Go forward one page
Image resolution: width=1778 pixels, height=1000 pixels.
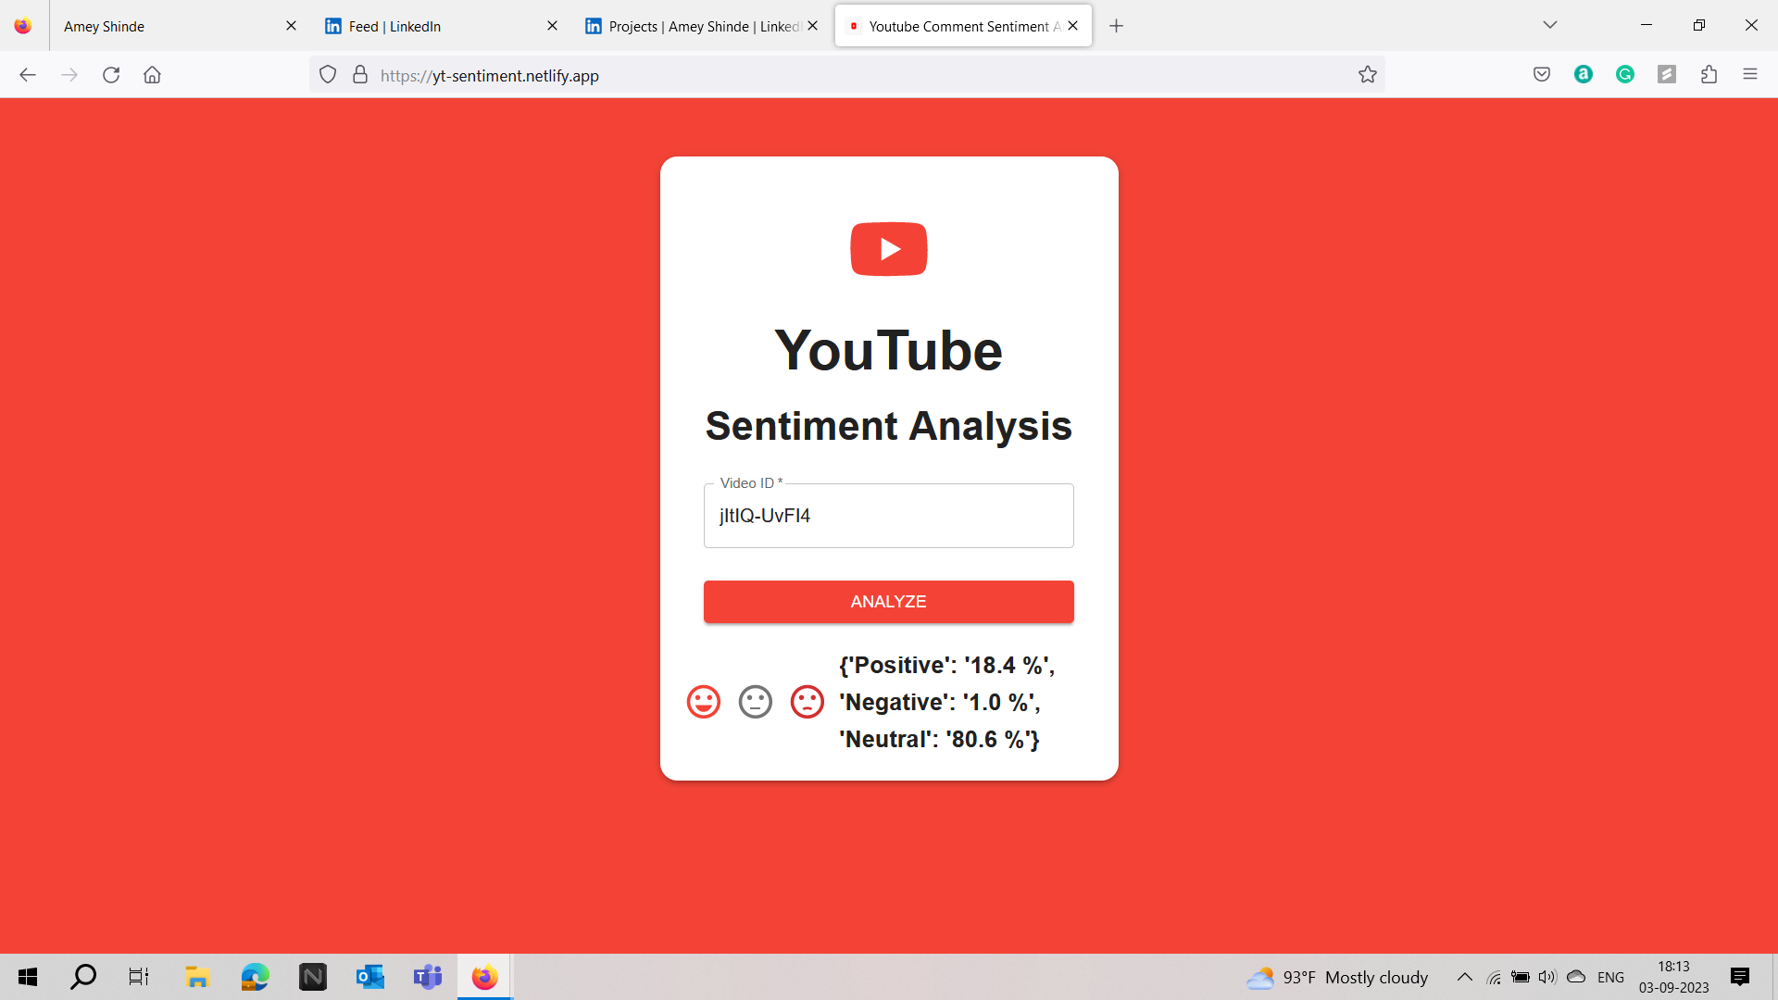coord(69,75)
